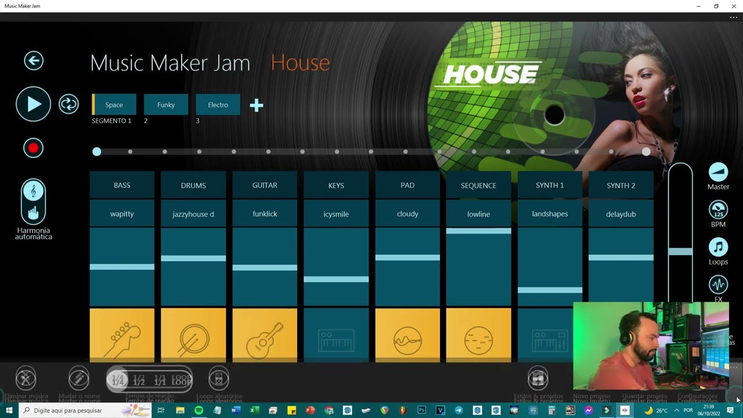Open the landshapes loop selector
The image size is (743, 418).
tap(550, 214)
